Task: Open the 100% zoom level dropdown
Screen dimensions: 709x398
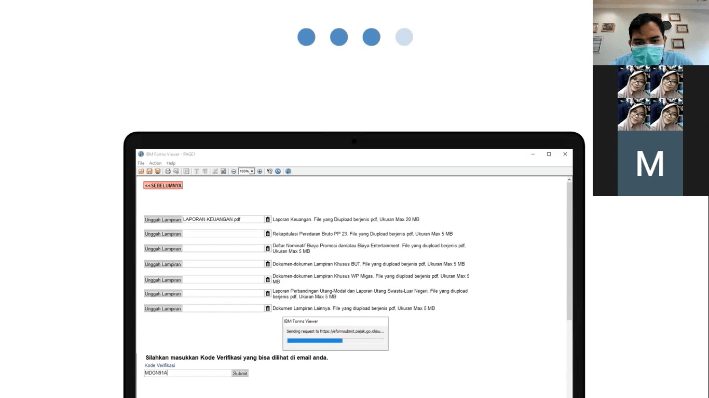Action: tap(252, 172)
